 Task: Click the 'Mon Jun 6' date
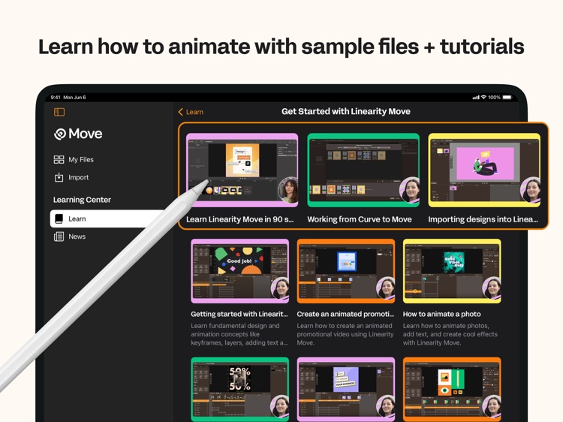[74, 98]
